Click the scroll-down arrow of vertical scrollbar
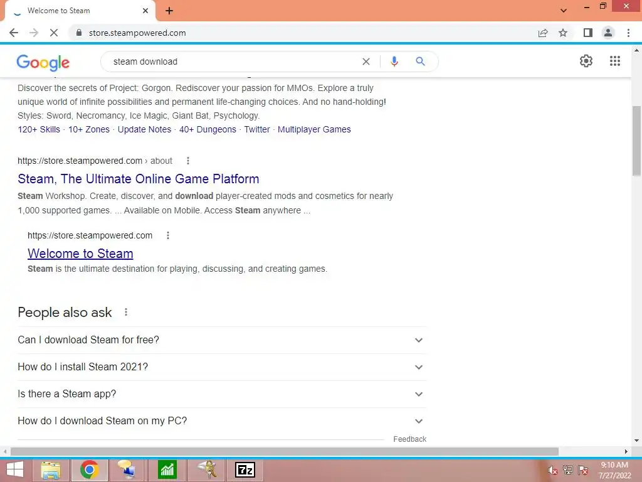 coord(636,441)
